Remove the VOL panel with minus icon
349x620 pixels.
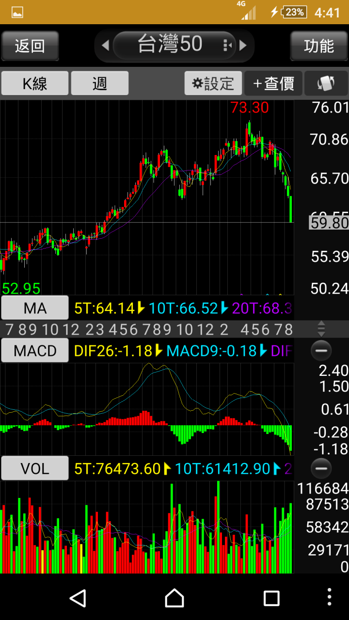321,468
